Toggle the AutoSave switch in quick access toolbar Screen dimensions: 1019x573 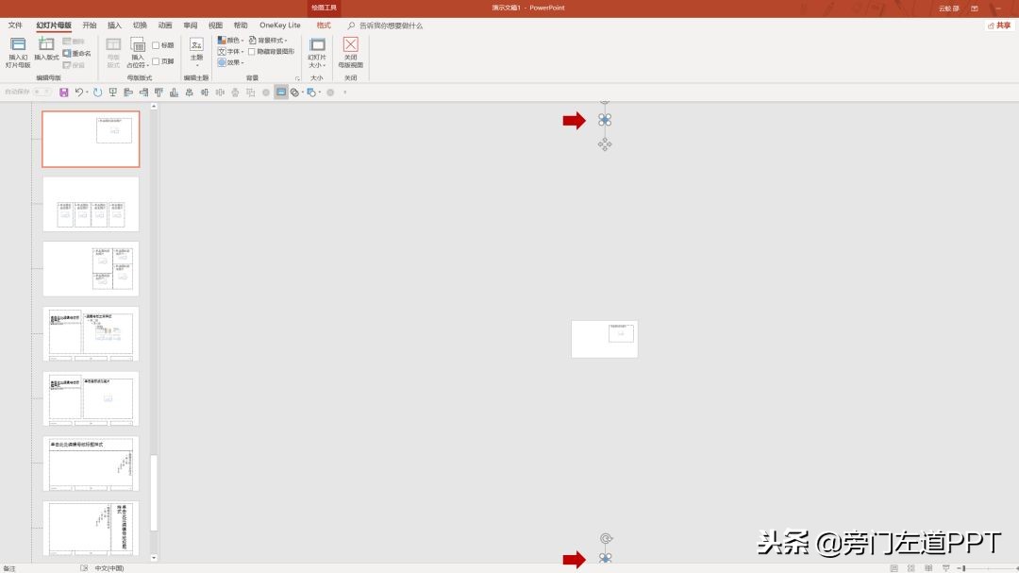pos(42,93)
